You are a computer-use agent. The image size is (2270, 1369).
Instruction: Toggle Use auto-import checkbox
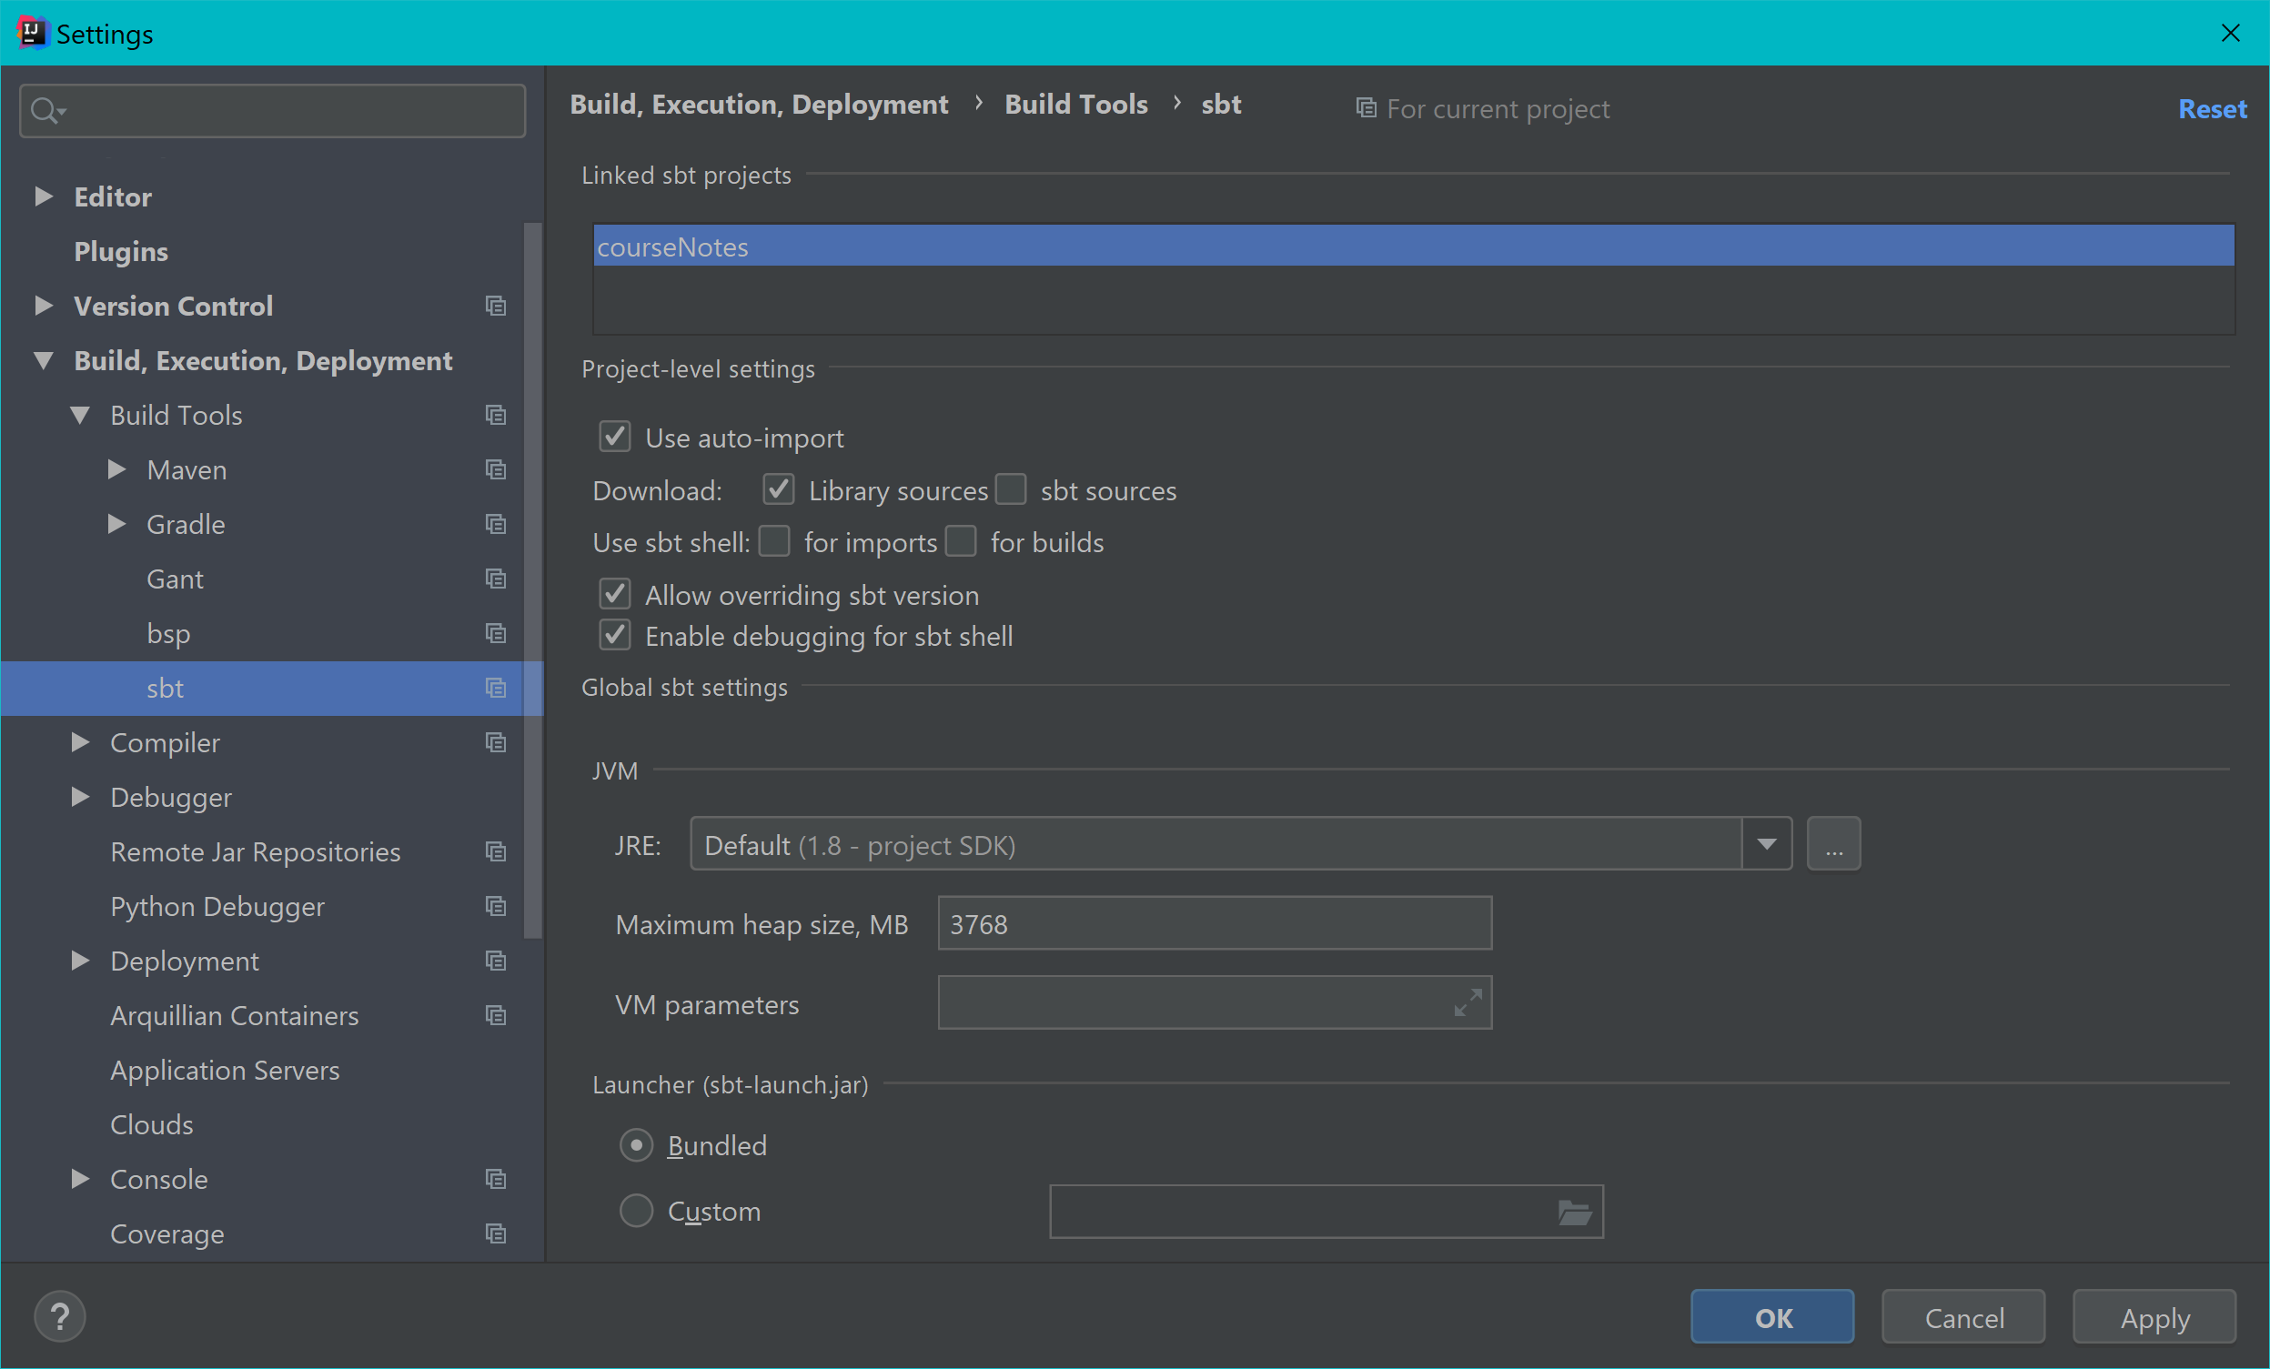pyautogui.click(x=615, y=437)
